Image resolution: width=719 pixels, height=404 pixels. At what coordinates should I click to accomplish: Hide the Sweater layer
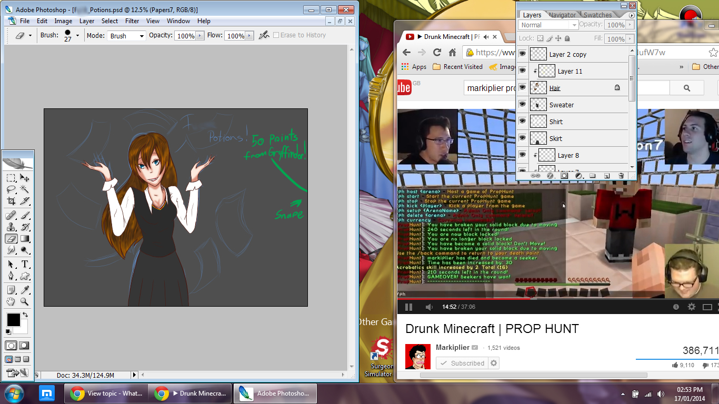coord(522,105)
